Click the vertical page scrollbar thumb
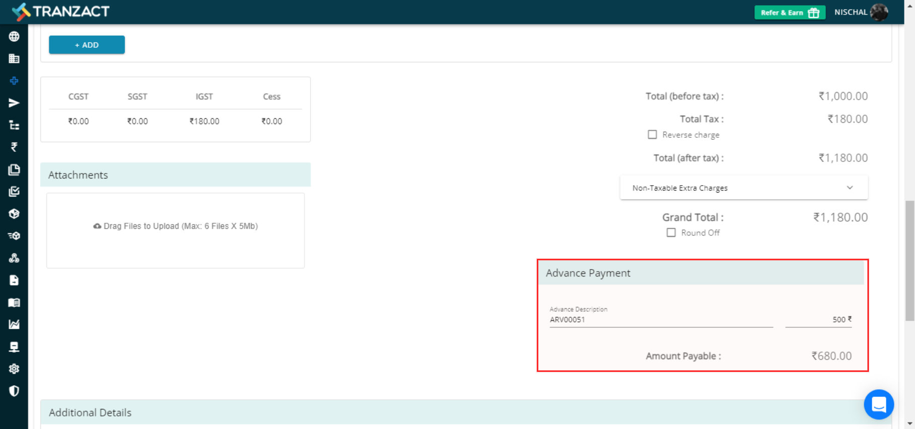Viewport: 915px width, 429px height. 909,261
